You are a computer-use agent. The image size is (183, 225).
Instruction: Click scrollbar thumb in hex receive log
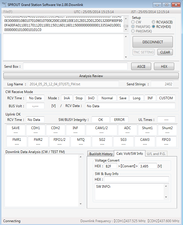point(126,26)
